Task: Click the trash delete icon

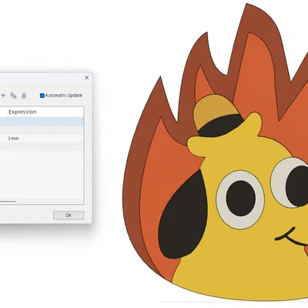Action: [24, 95]
